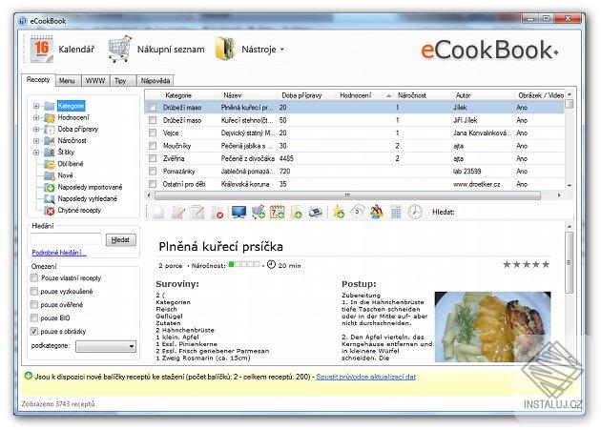Screen dimensions: 601x430
Task: Click the eCookBook title bar app icon
Action: (x=23, y=21)
